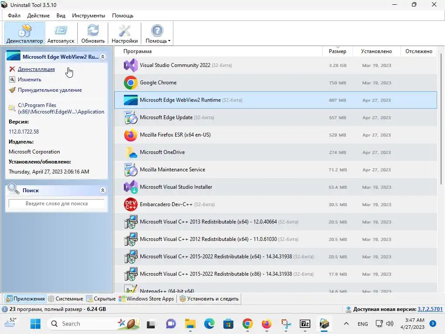
Task: Show hidden tray icons chevron
Action: [346, 324]
